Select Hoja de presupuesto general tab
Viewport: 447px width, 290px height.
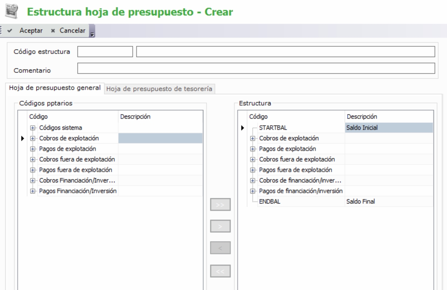tap(54, 88)
